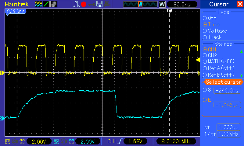Close the Cursor panel with X
The height and width of the screenshot is (146, 244).
(240, 4)
